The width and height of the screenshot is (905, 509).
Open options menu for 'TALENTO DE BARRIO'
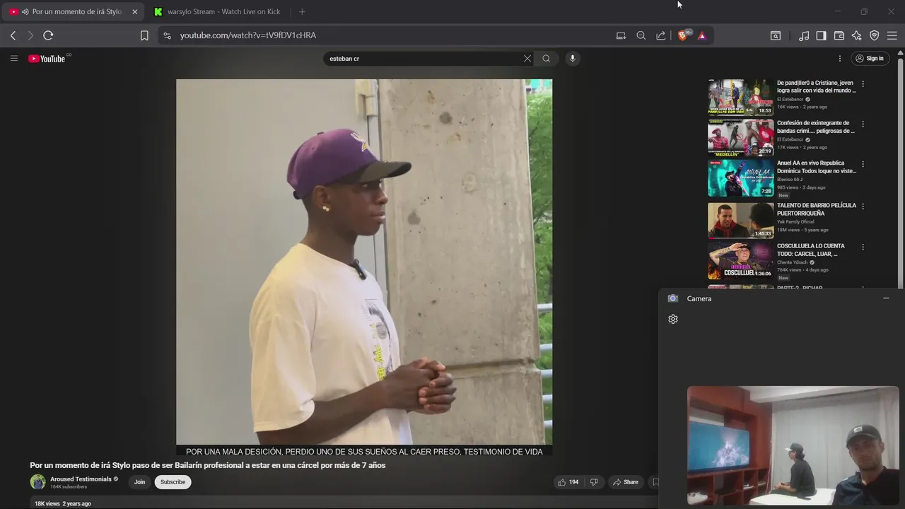pyautogui.click(x=863, y=206)
